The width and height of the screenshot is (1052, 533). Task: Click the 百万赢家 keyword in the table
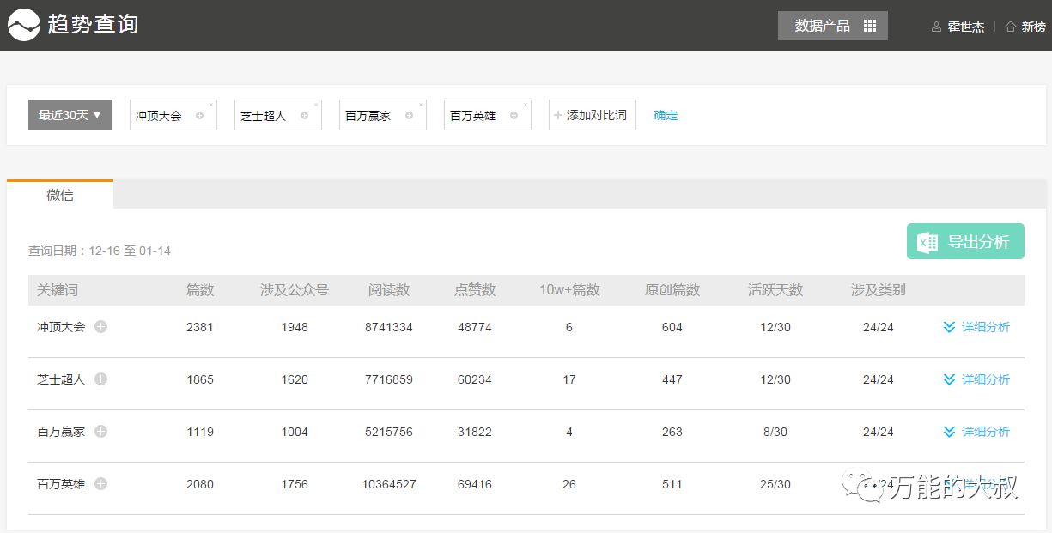[61, 432]
